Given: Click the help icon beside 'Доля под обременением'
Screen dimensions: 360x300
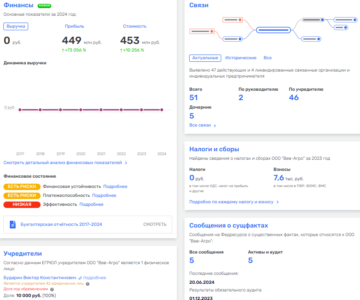Looking at the screenshot, I should (52, 289).
